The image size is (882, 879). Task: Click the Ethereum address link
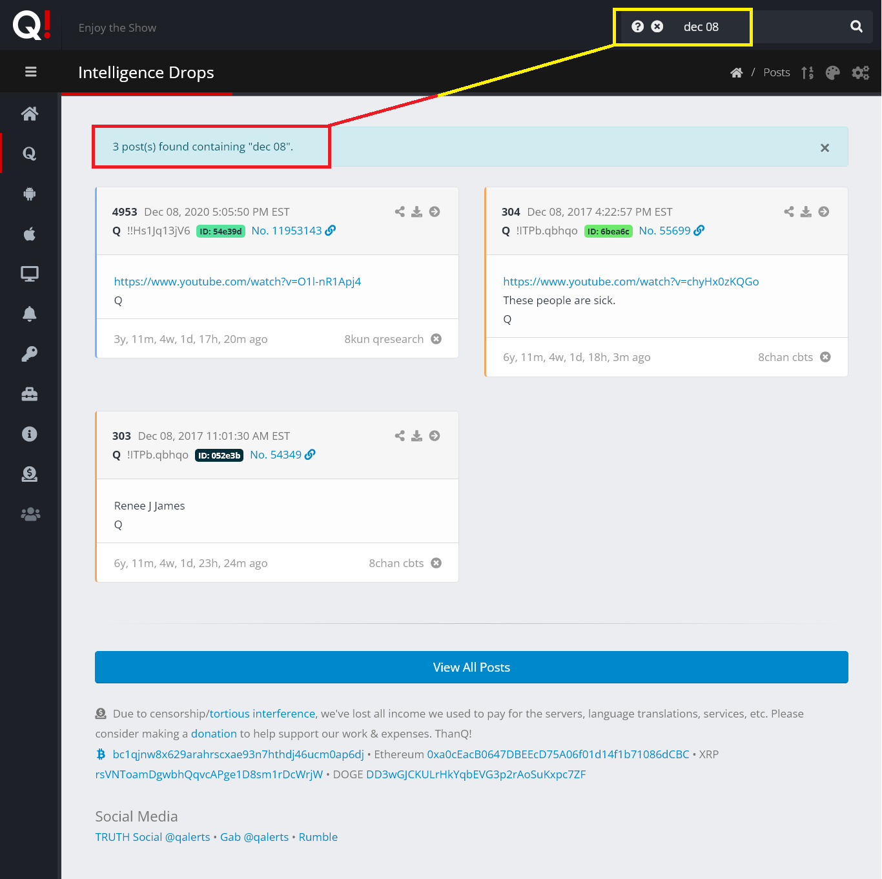tap(558, 754)
